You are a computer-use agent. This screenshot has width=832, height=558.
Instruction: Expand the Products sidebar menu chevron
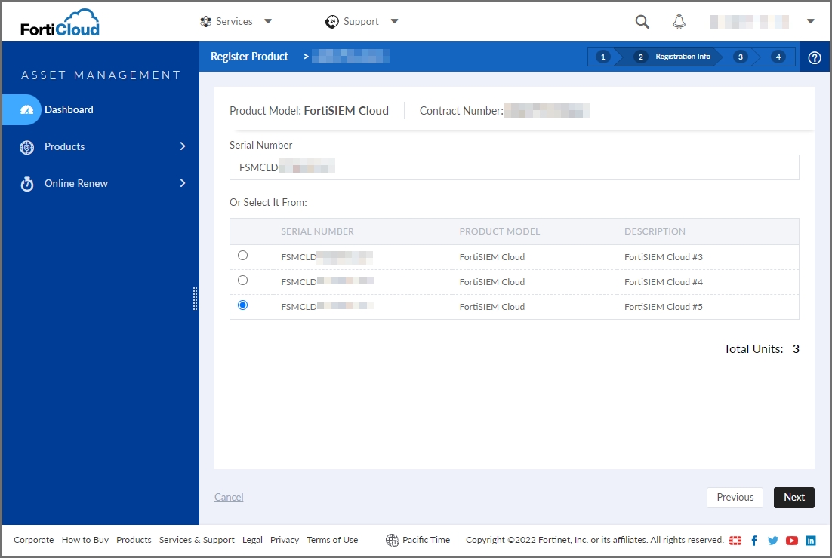[x=181, y=146]
